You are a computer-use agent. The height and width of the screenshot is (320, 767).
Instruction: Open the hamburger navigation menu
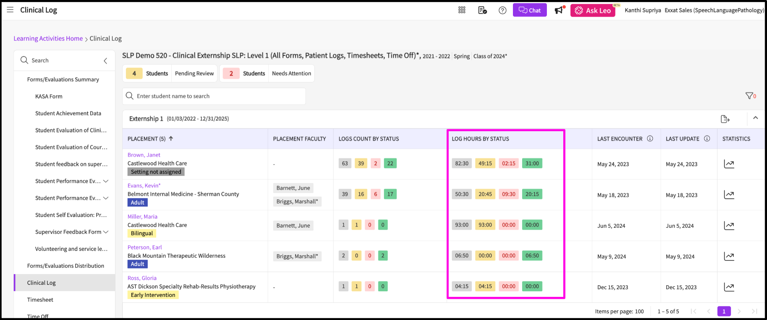coord(10,10)
